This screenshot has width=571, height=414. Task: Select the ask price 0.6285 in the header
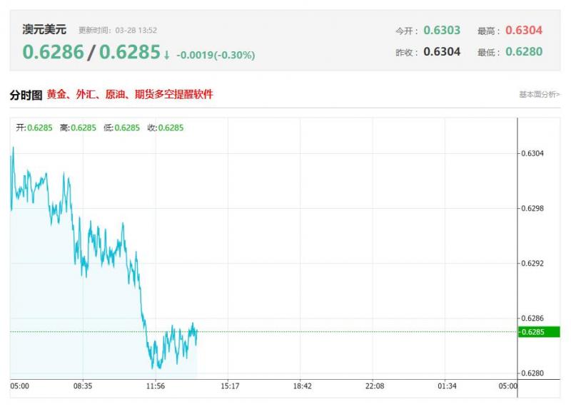click(130, 52)
